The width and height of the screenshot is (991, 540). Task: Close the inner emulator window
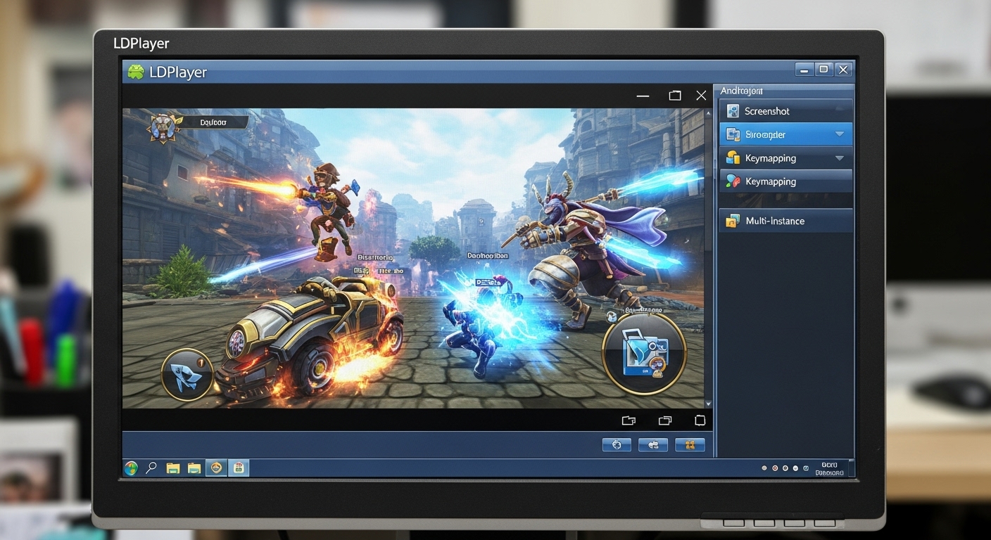point(701,96)
